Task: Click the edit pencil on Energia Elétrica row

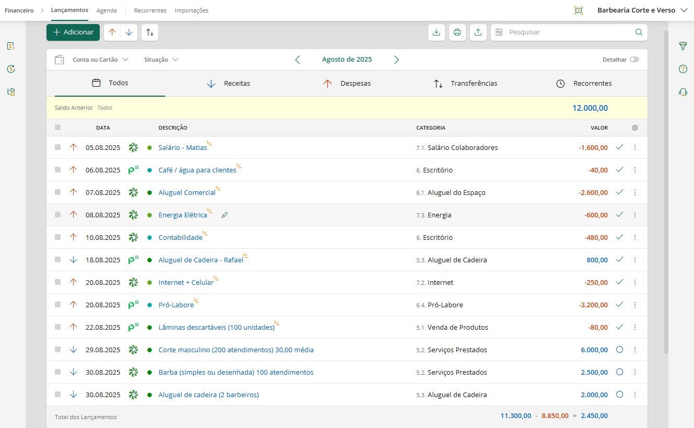Action: (225, 215)
